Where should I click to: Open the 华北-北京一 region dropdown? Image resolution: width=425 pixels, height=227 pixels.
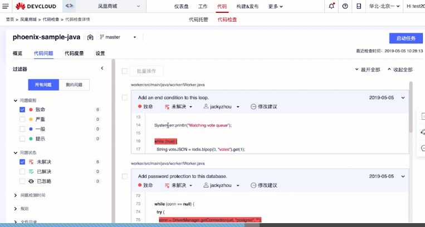click(384, 6)
